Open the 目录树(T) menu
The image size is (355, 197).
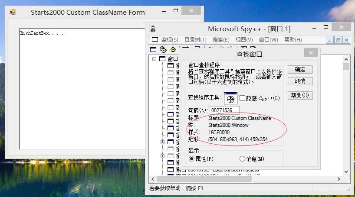(195, 40)
